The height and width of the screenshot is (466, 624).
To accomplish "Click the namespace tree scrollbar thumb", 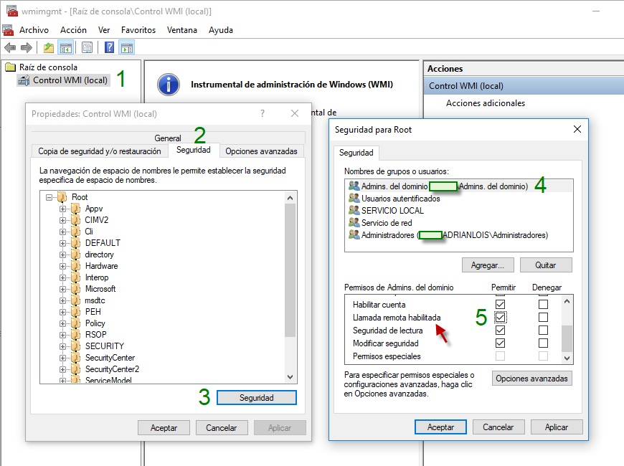I will pos(290,270).
